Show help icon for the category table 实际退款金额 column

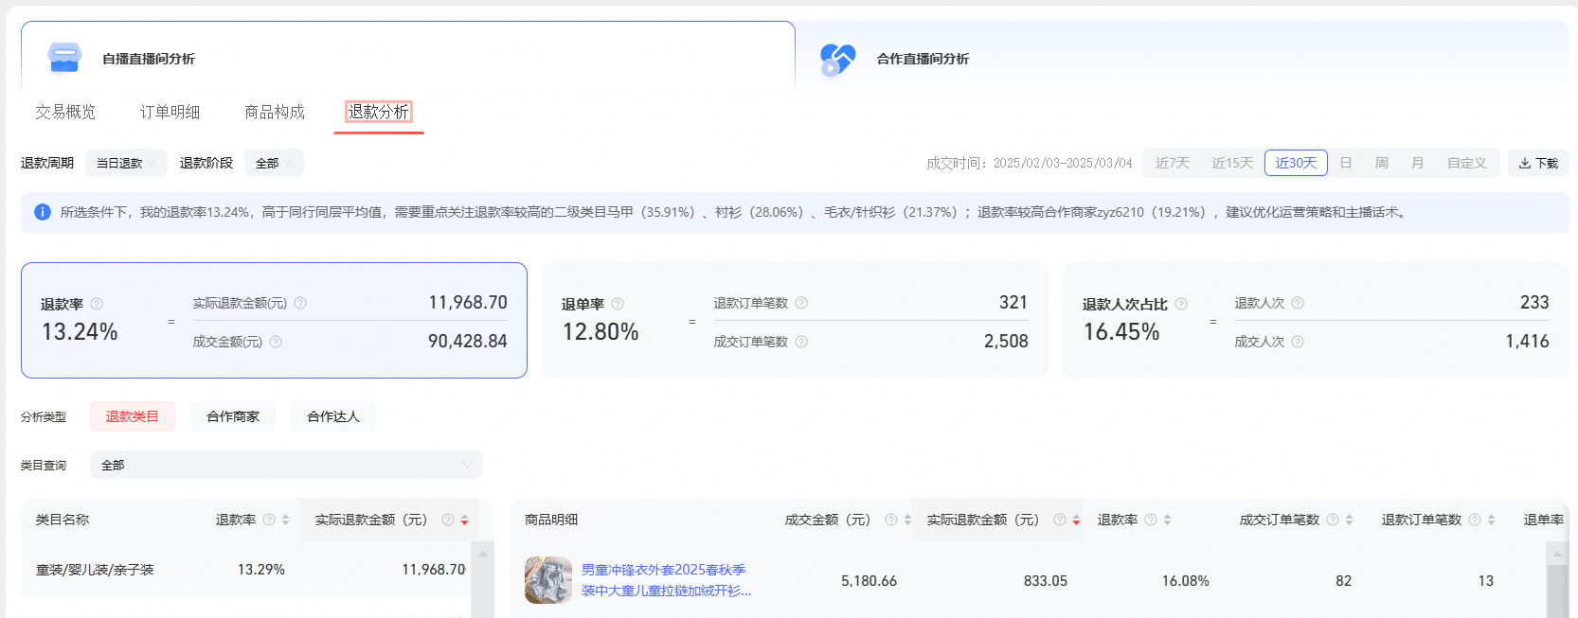click(x=448, y=520)
